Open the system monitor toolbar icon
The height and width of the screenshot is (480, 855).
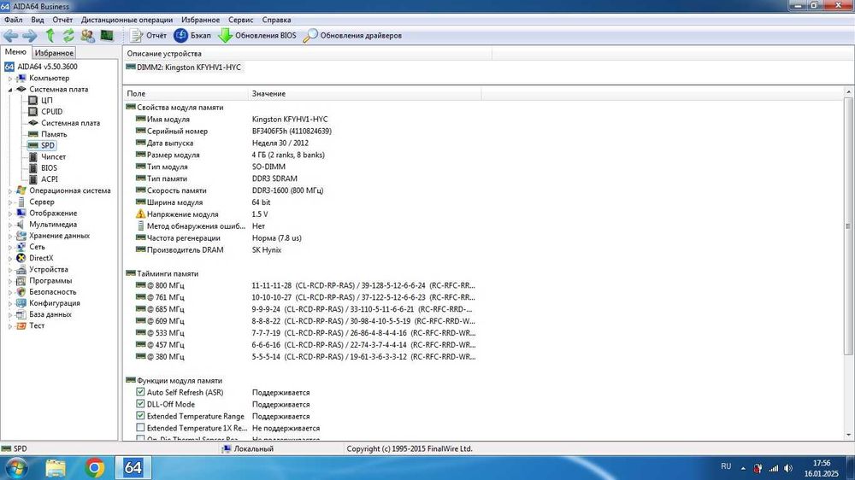click(107, 36)
